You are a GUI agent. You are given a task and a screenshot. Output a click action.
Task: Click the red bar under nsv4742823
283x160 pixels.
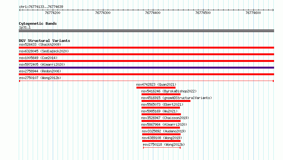pyautogui.click(x=156, y=88)
